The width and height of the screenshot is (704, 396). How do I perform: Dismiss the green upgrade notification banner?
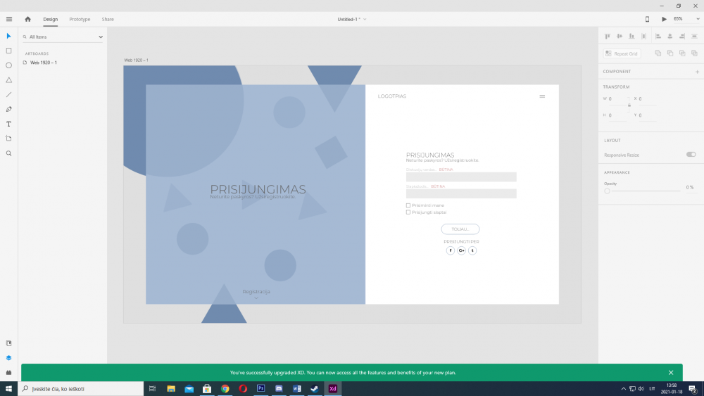coord(671,373)
